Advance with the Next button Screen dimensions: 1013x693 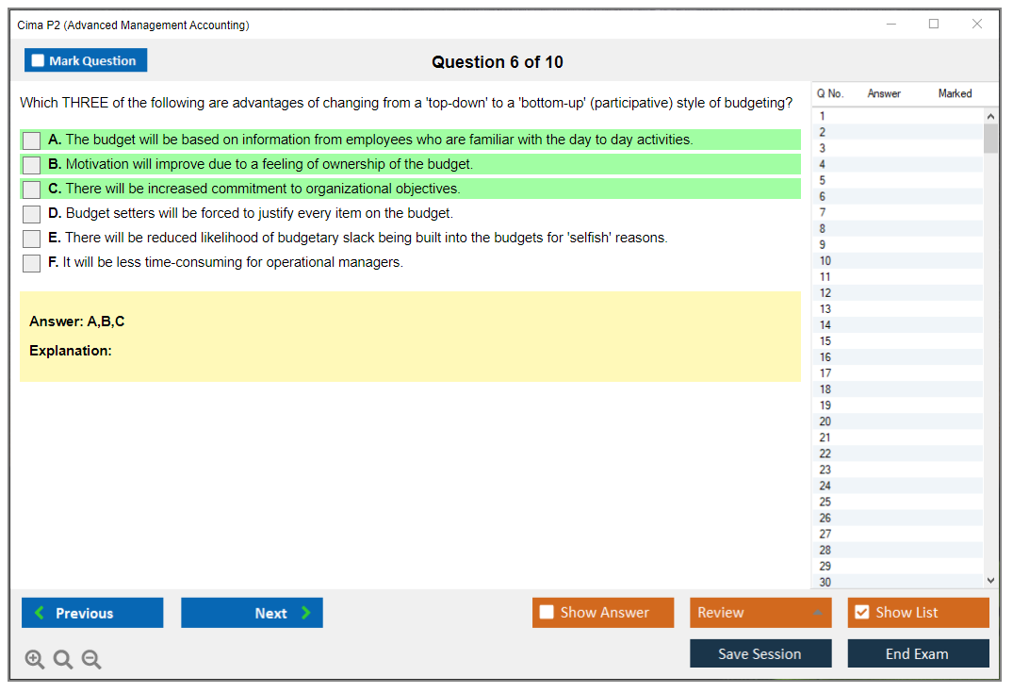pos(252,613)
